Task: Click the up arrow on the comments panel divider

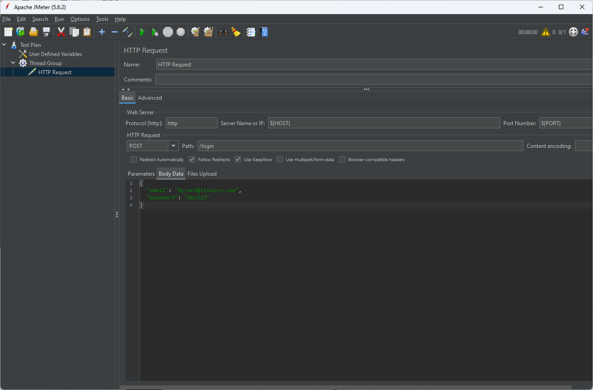Action: coord(123,89)
